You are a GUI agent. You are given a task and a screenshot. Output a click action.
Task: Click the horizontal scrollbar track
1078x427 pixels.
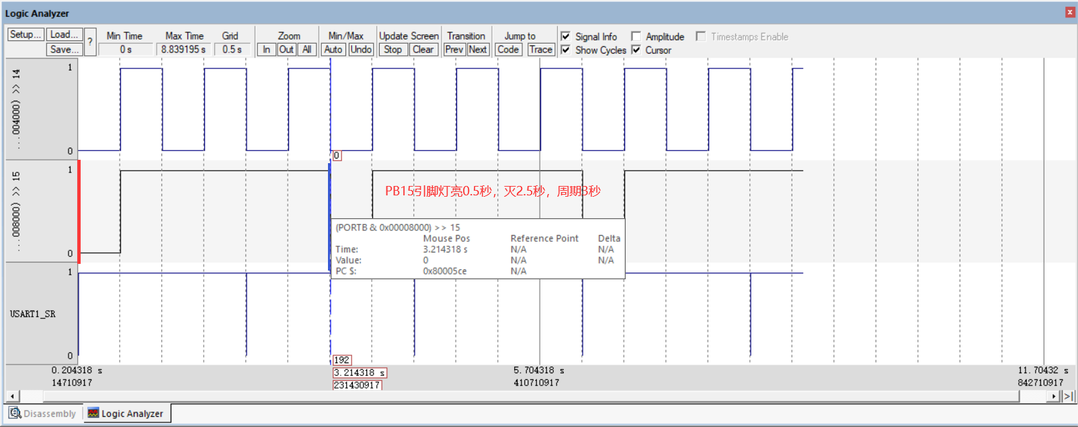[x=531, y=396]
